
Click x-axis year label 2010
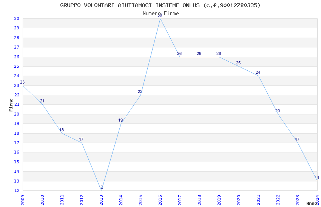42,200
